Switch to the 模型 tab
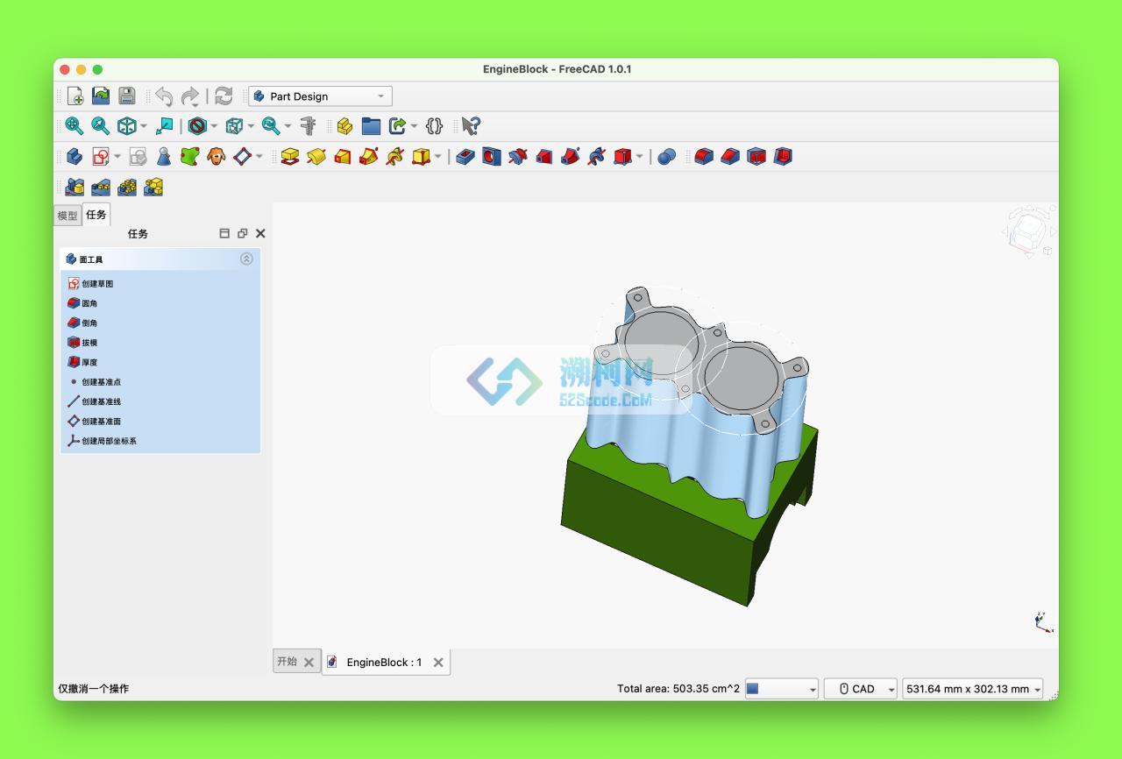This screenshot has width=1122, height=759. point(67,216)
